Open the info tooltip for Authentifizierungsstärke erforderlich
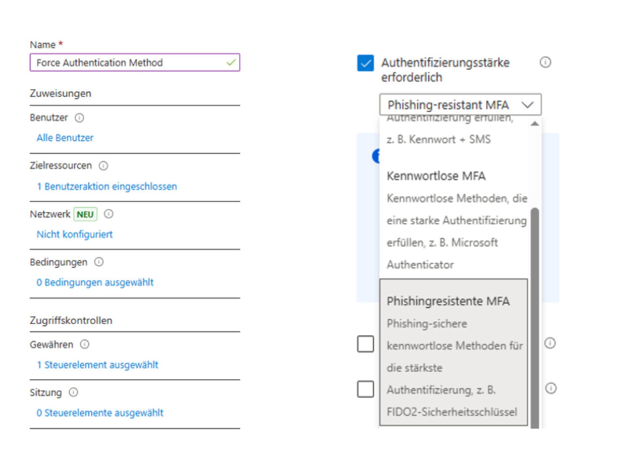This screenshot has width=629, height=471. (545, 62)
